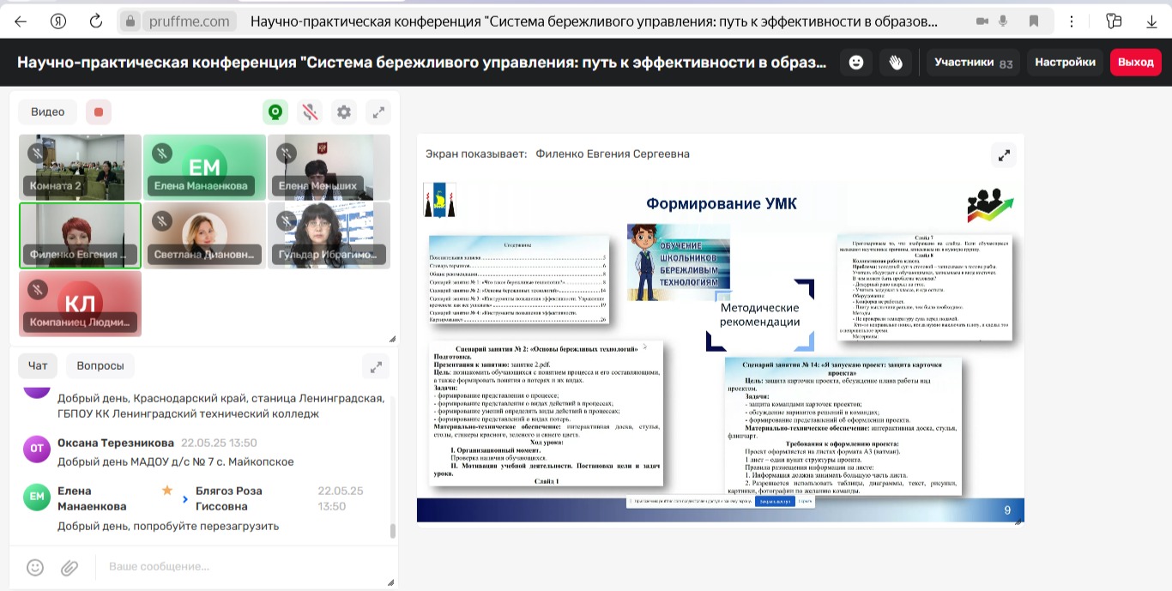Click the chat scrollbar thumb
Image resolution: width=1172 pixels, height=591 pixels.
point(393,530)
